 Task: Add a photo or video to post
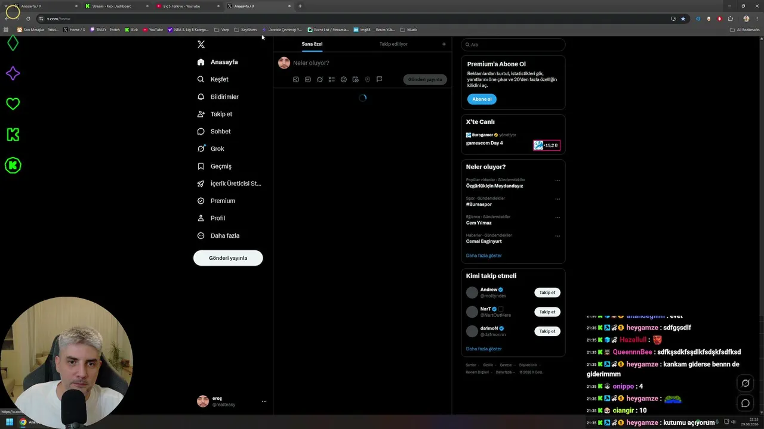click(295, 79)
